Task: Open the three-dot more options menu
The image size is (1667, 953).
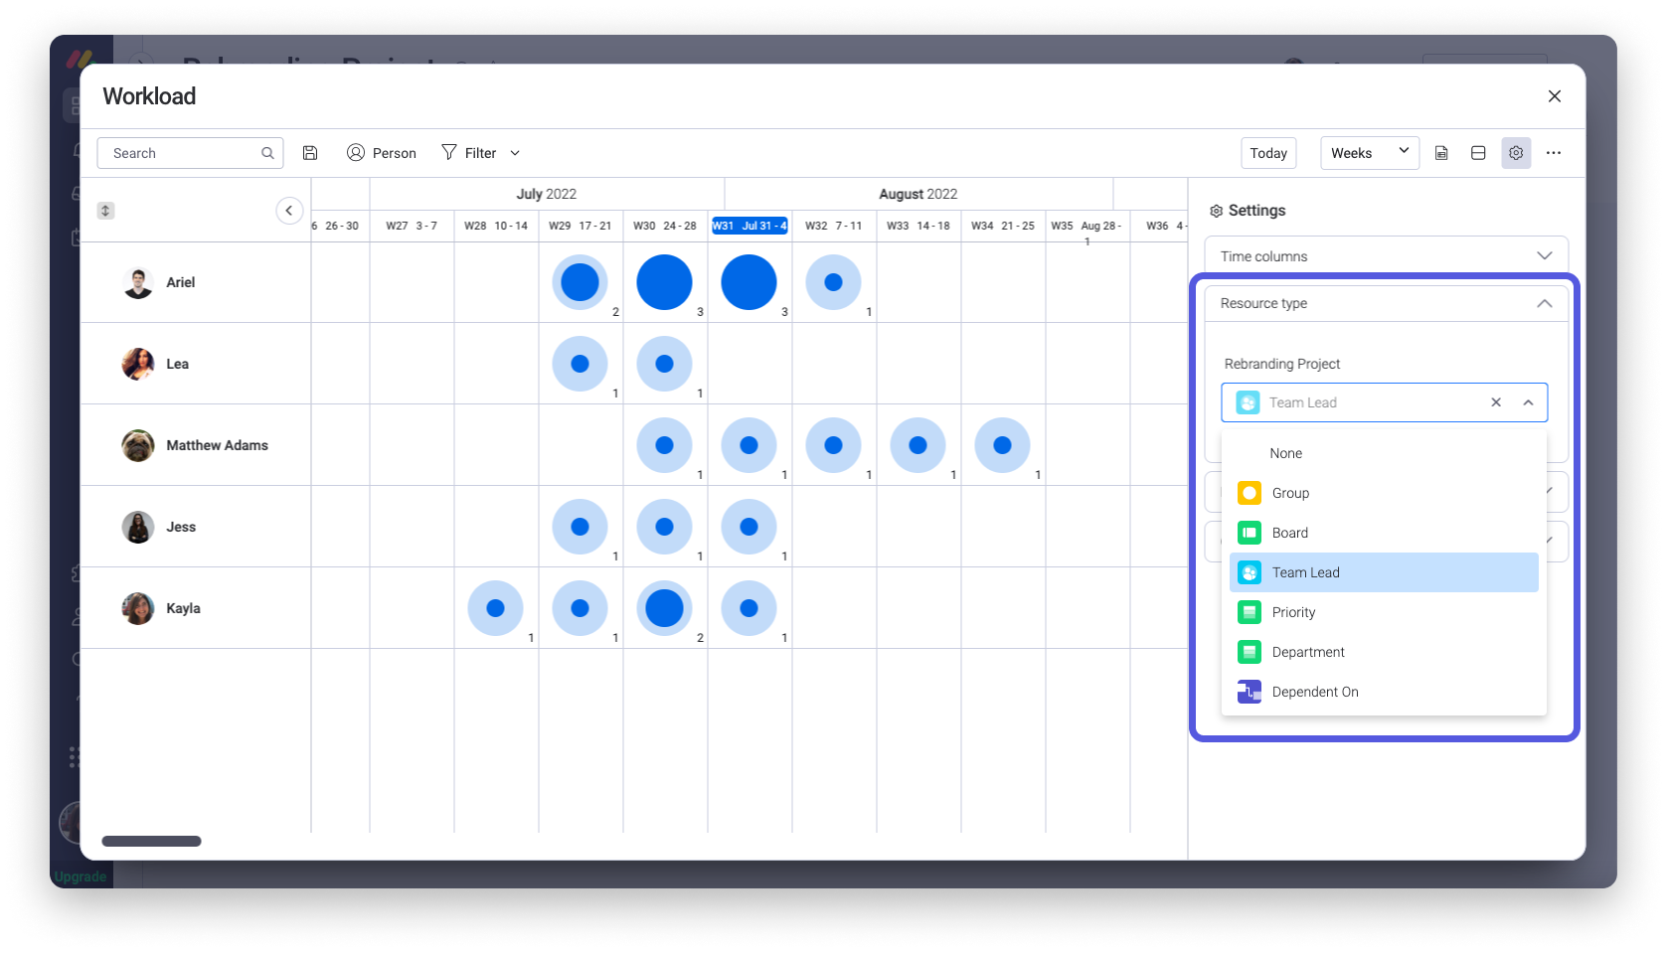Action: [x=1554, y=153]
